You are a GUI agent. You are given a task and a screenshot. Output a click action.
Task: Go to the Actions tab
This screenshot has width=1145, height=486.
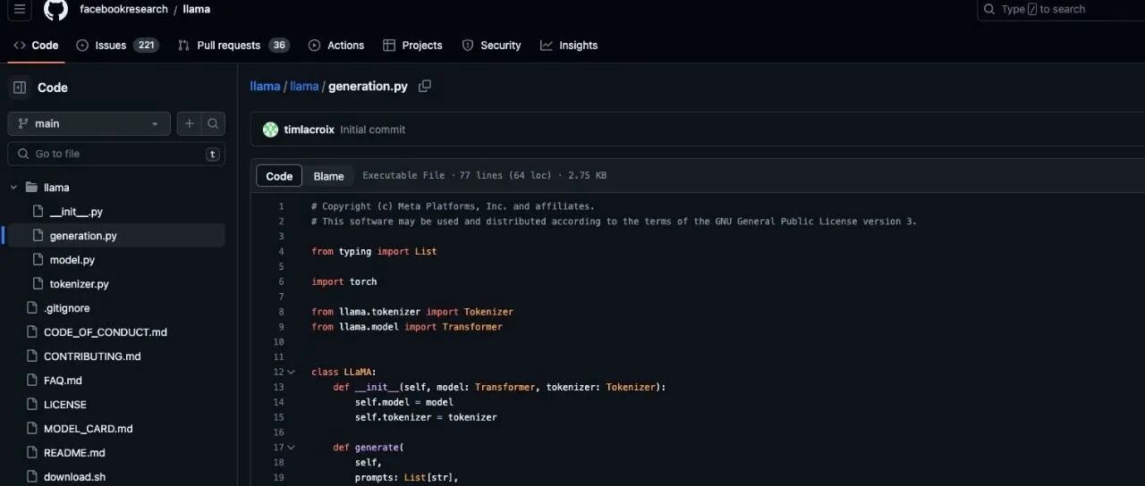click(x=336, y=46)
